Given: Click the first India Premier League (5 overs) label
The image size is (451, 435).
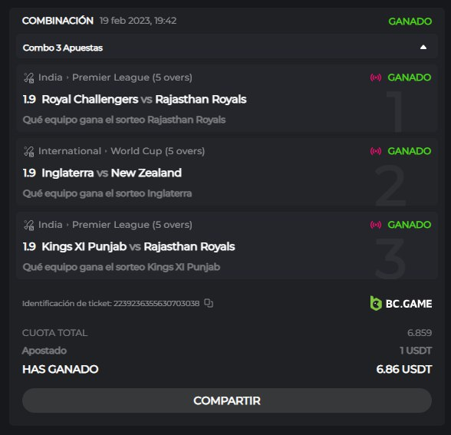Looking at the screenshot, I should (x=115, y=77).
